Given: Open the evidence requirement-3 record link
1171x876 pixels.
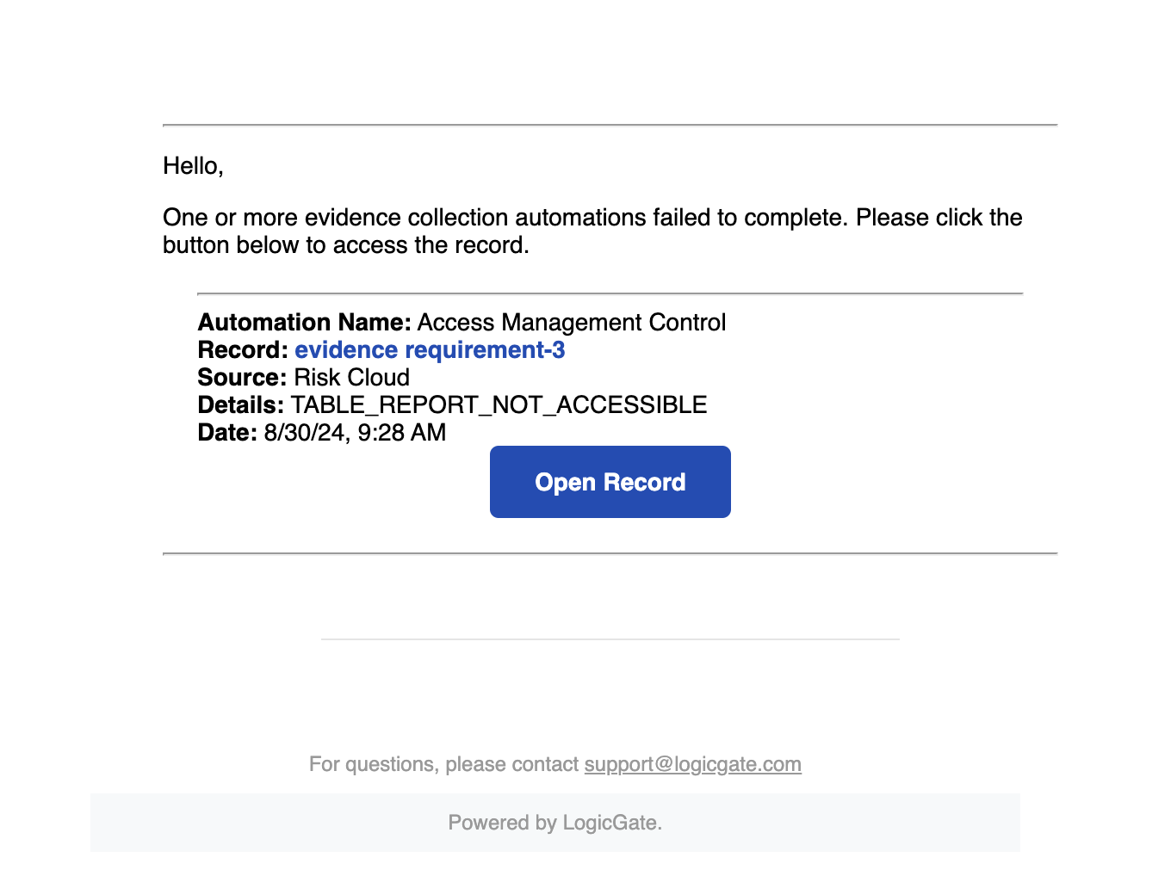Looking at the screenshot, I should [x=430, y=349].
